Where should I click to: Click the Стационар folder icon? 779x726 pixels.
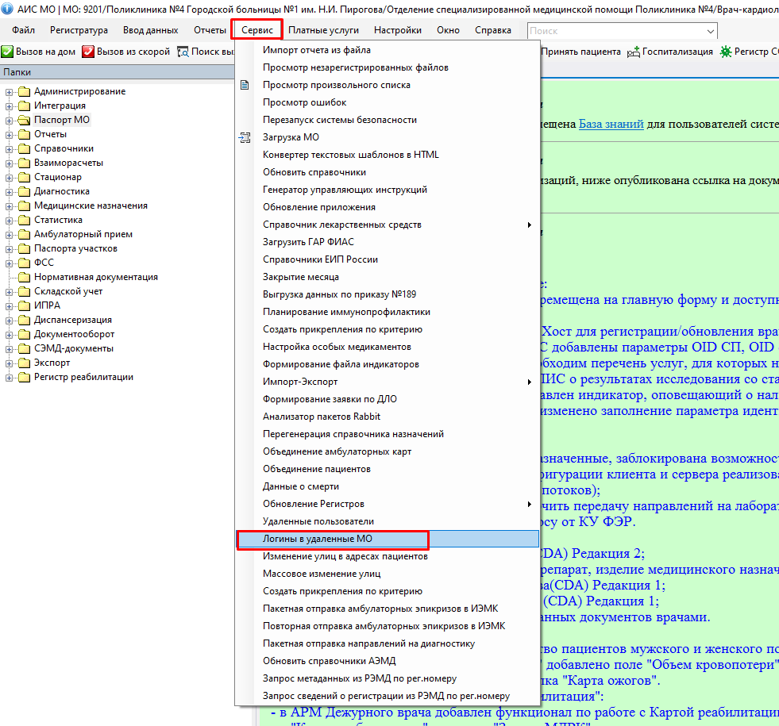click(x=25, y=177)
